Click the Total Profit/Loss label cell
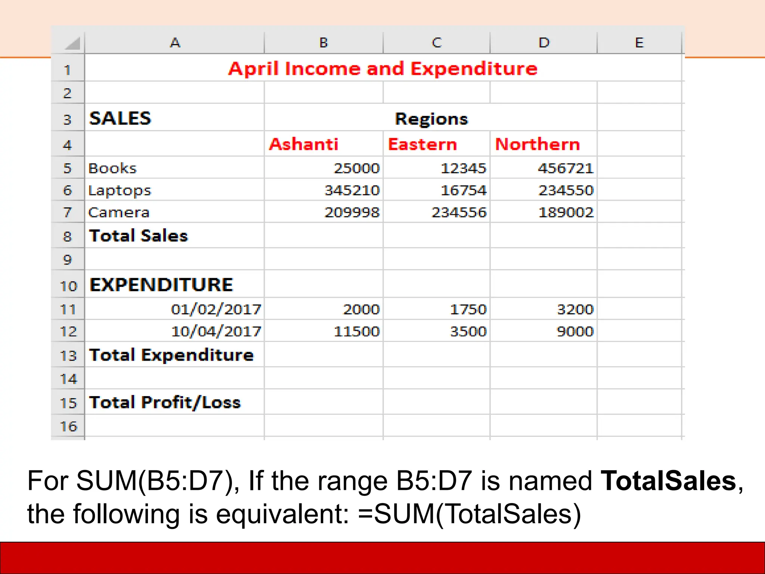The height and width of the screenshot is (574, 765). [x=174, y=402]
